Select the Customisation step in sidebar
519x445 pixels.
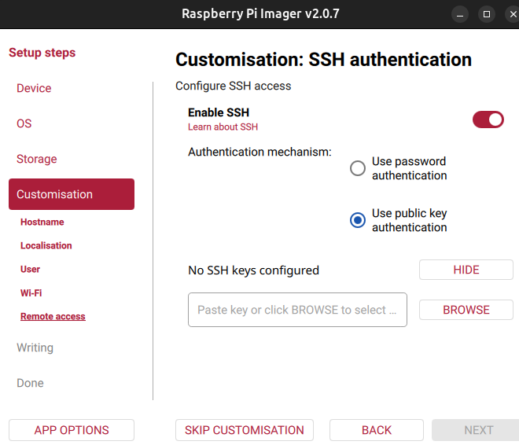[x=72, y=194]
